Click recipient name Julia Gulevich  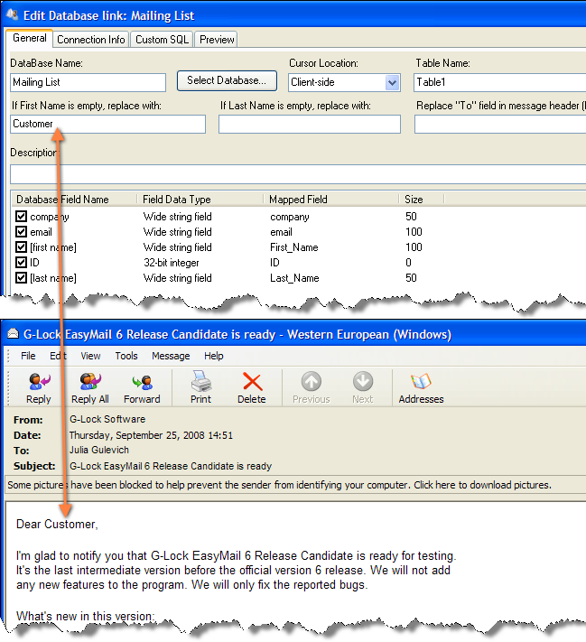pos(99,450)
